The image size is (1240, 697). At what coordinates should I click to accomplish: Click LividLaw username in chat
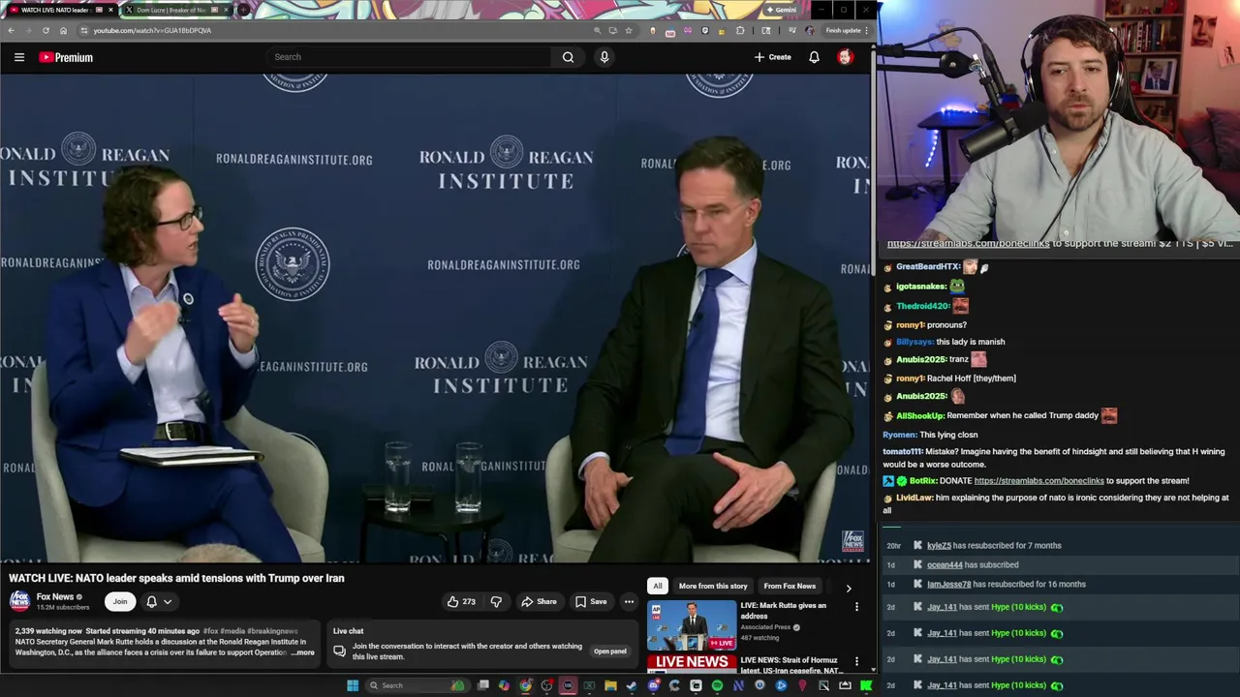(914, 499)
